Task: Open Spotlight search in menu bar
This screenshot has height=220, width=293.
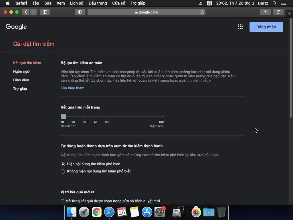Action: (274, 3)
